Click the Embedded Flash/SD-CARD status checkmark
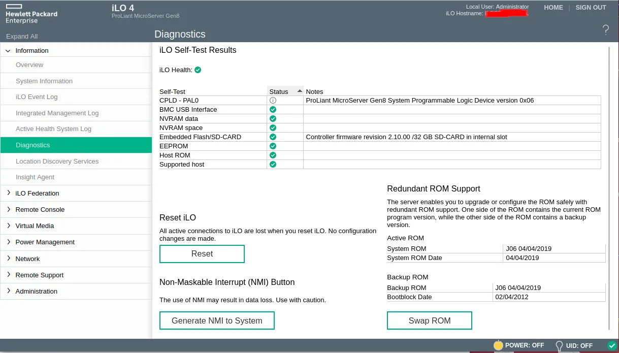 click(x=273, y=137)
